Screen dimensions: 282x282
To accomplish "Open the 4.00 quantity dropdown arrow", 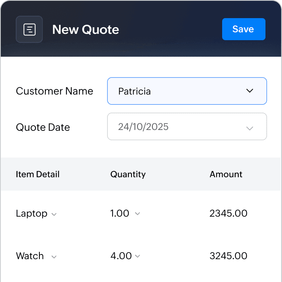I will (137, 256).
